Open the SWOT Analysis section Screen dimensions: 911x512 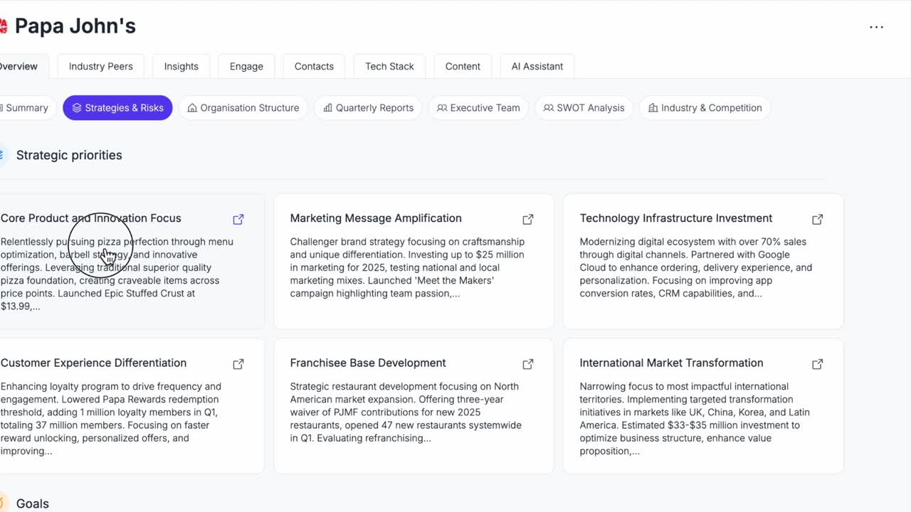pyautogui.click(x=584, y=108)
